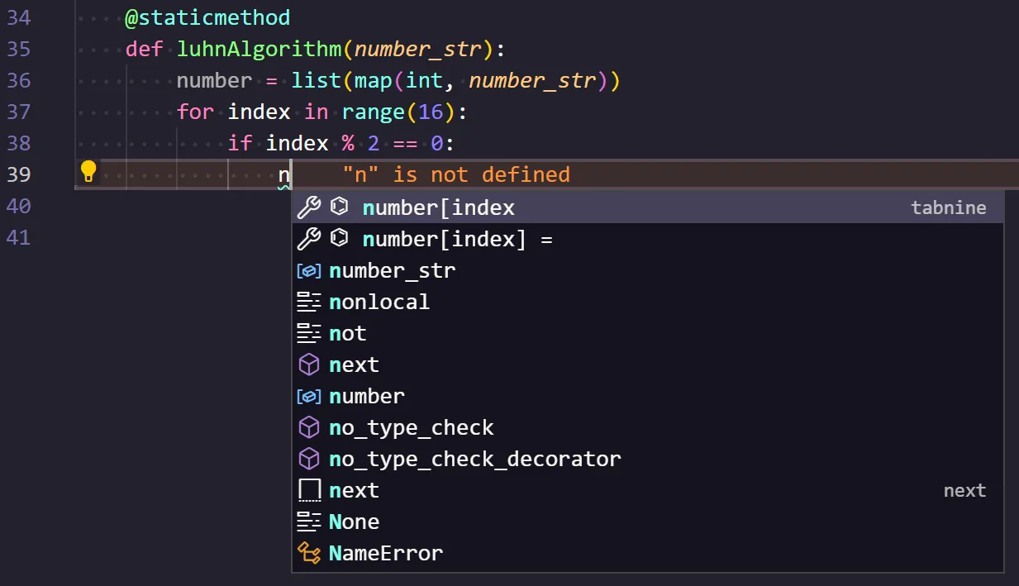
Task: Choose the 'number[index] =' completion
Action: [456, 240]
